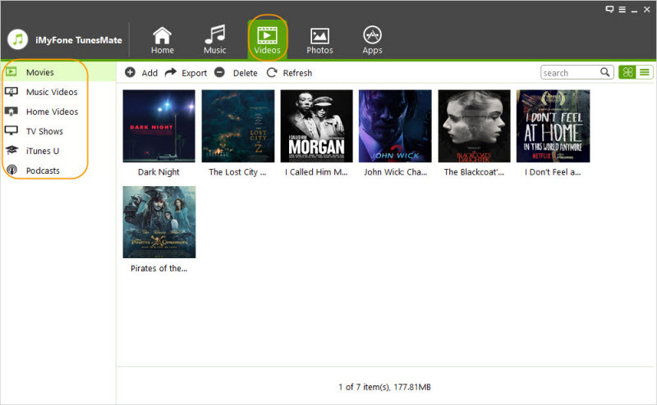657x405 pixels.
Task: Switch to the Music tab
Action: pos(215,40)
